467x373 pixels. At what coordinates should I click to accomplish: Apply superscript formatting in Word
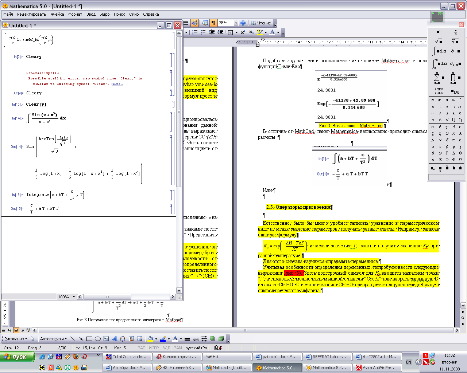click(x=243, y=32)
